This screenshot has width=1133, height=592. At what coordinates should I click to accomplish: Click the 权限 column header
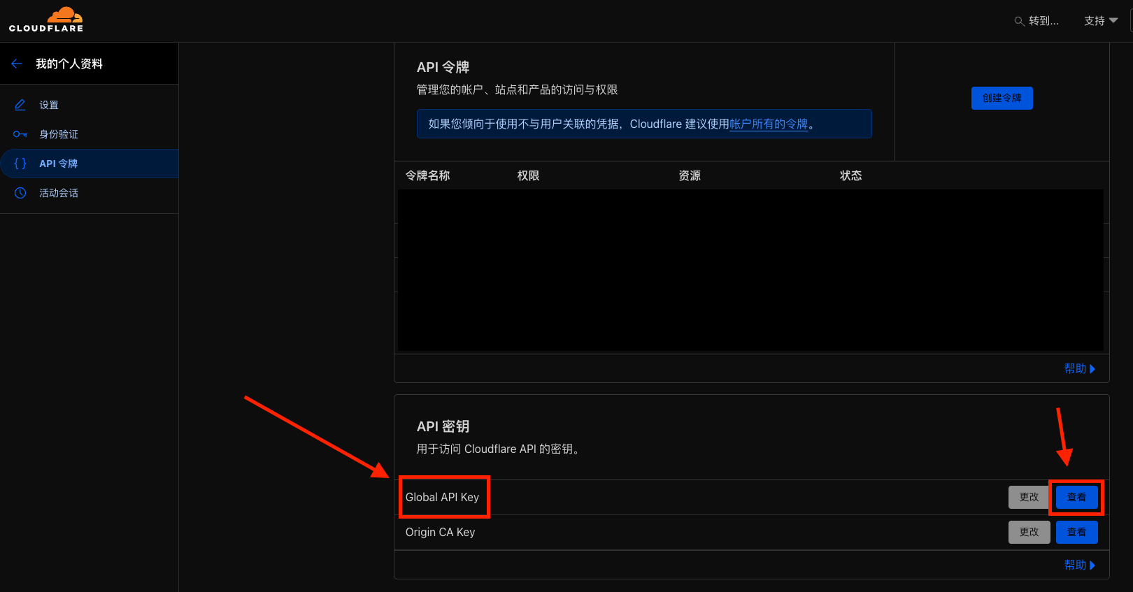pos(528,175)
